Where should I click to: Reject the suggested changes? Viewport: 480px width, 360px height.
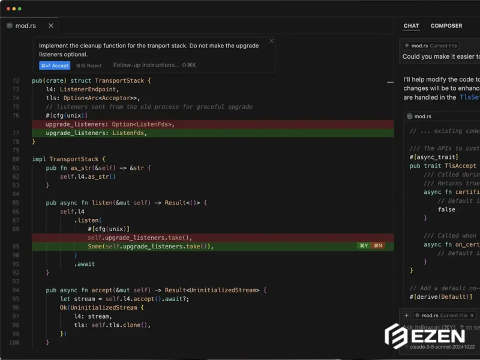tap(89, 65)
